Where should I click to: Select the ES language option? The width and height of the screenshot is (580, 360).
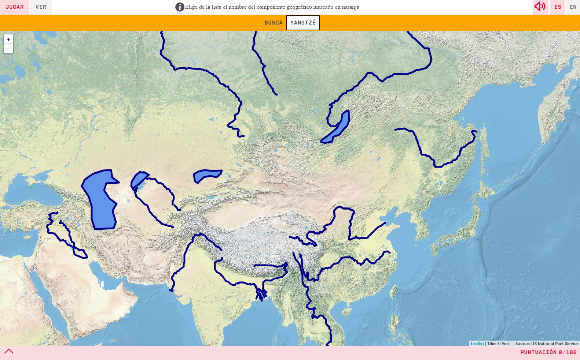pyautogui.click(x=558, y=7)
